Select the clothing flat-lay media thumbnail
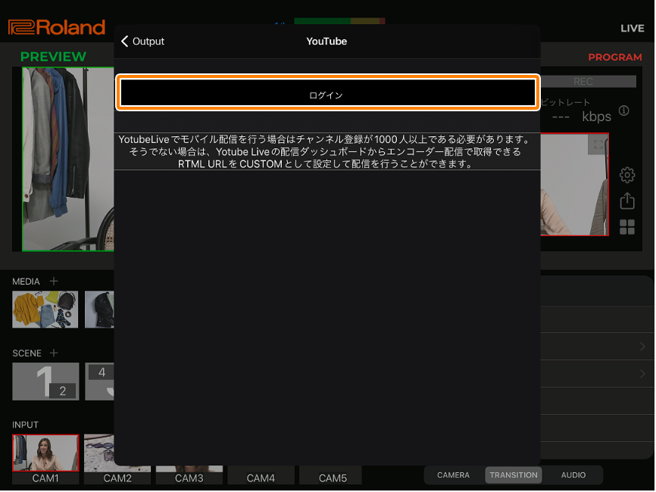Image resolution: width=656 pixels, height=492 pixels. click(45, 310)
